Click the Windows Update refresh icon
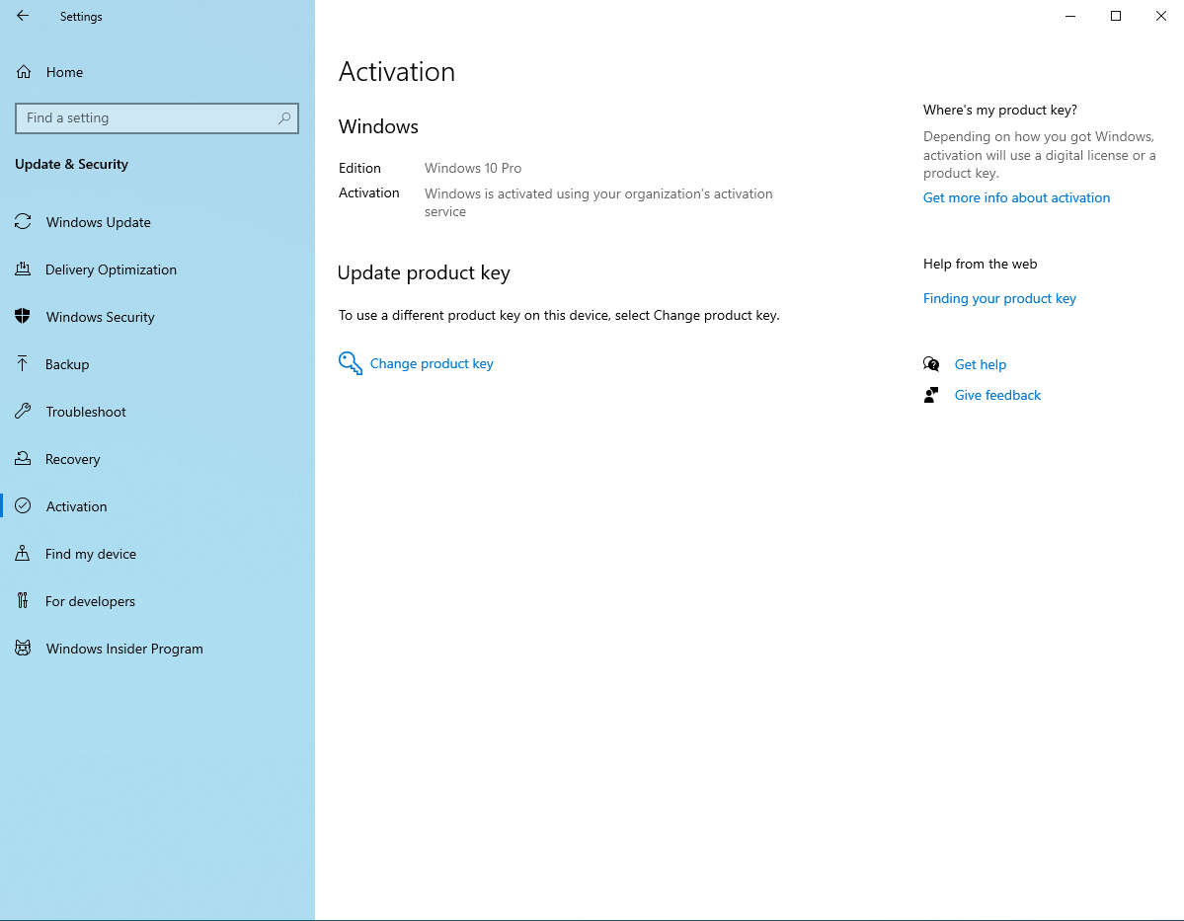This screenshot has width=1184, height=921. pyautogui.click(x=23, y=222)
